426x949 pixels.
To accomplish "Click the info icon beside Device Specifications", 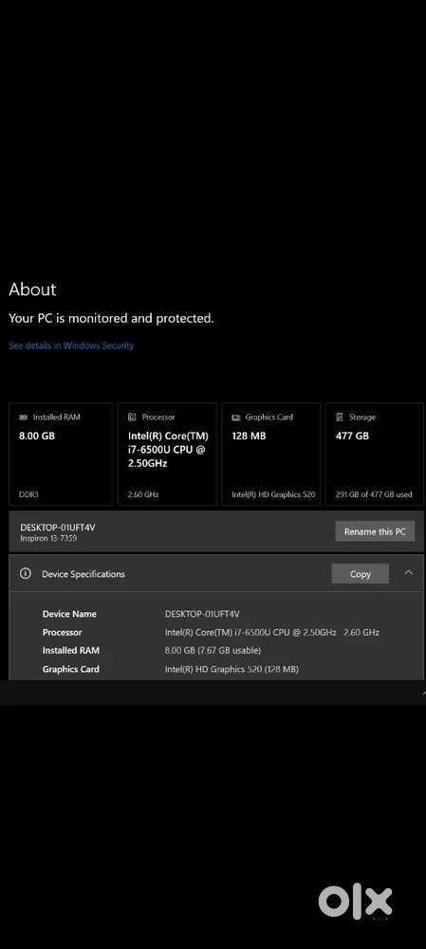I will (x=25, y=574).
